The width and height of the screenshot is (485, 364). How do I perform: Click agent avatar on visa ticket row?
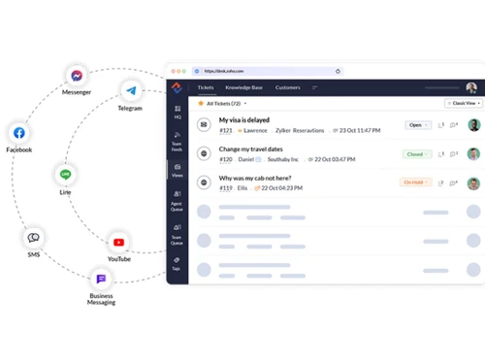pos(473,125)
